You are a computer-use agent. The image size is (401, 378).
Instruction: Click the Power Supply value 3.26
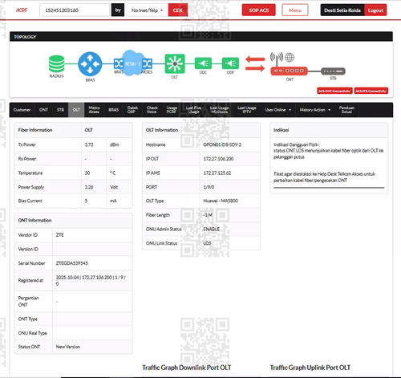pos(89,187)
